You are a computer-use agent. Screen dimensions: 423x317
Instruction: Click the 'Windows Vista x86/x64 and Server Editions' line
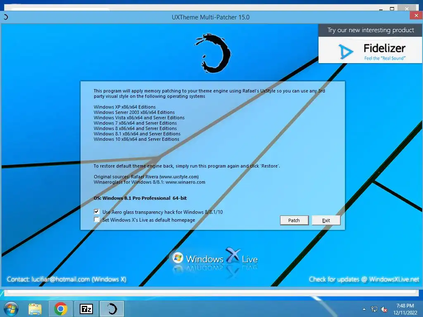click(139, 118)
